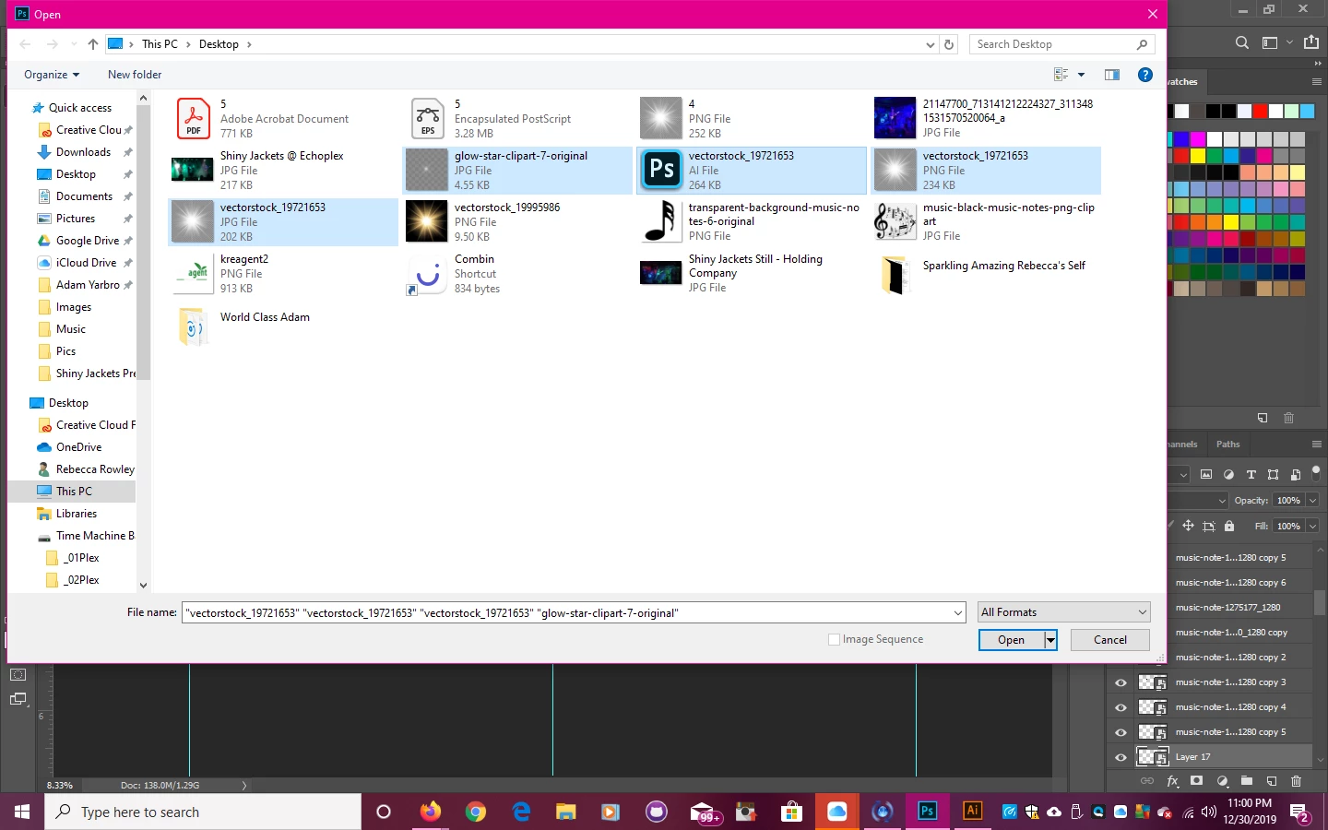The height and width of the screenshot is (830, 1328).
Task: Click the Search Desktop field
Action: coord(1052,44)
